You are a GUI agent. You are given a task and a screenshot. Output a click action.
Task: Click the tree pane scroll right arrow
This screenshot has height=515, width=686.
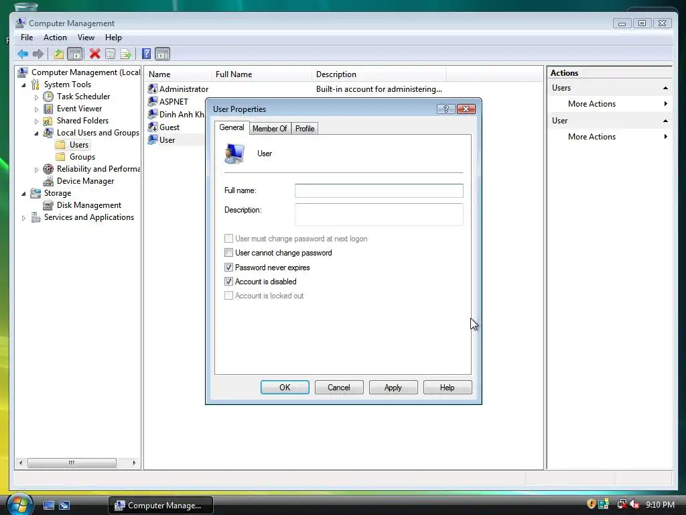coord(134,463)
